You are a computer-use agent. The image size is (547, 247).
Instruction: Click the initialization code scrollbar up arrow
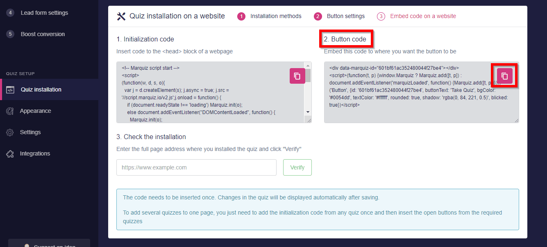308,65
